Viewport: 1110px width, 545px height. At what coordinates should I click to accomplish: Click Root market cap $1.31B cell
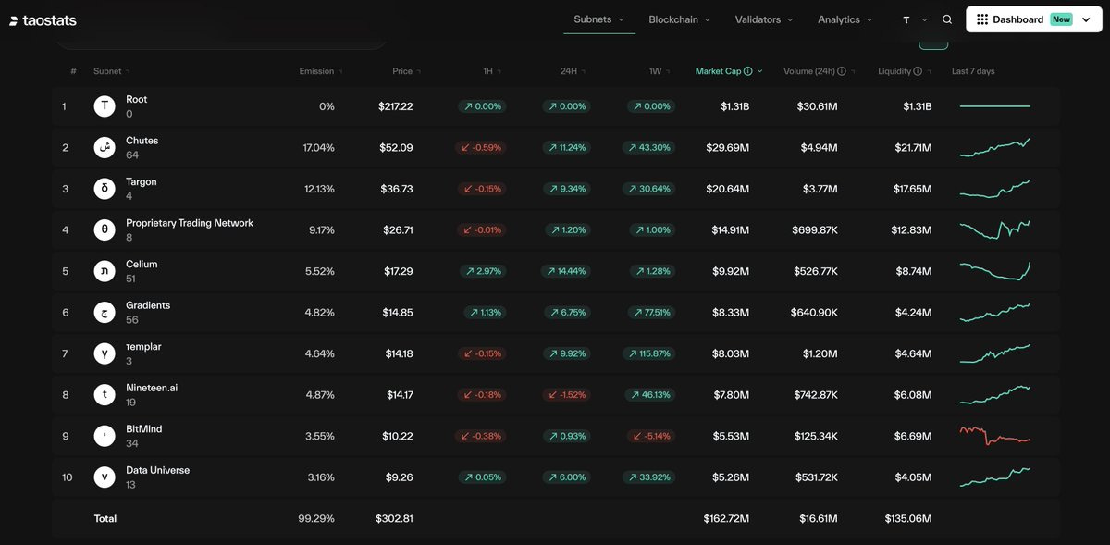point(735,106)
